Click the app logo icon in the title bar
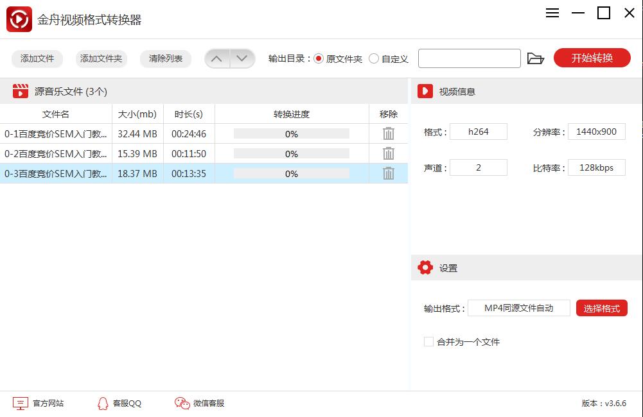The width and height of the screenshot is (643, 417). 19,19
